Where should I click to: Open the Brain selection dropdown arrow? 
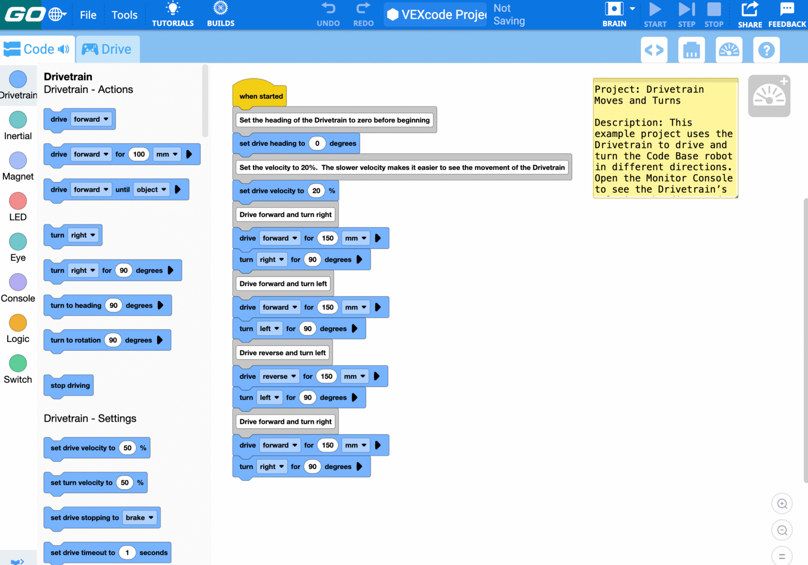[632, 9]
